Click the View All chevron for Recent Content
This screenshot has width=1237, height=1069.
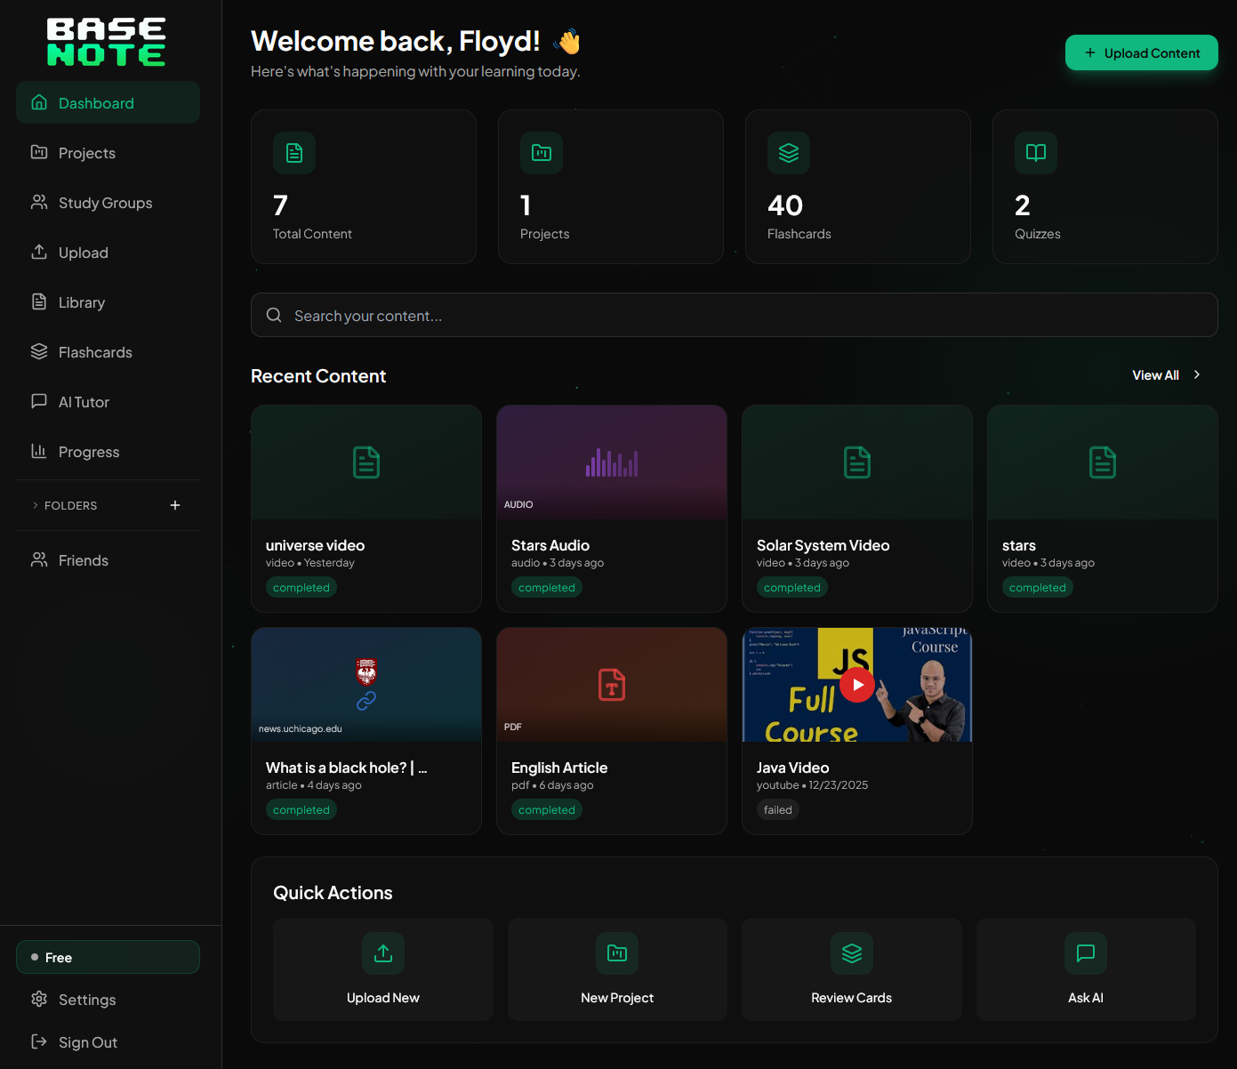click(x=1196, y=374)
